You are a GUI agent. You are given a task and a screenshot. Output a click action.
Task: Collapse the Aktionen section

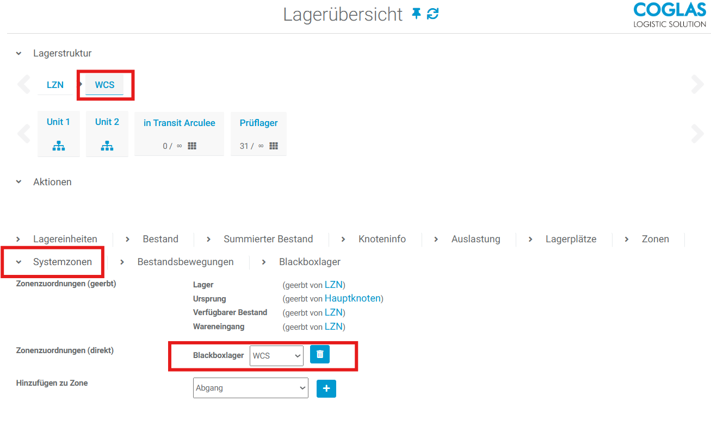click(19, 183)
